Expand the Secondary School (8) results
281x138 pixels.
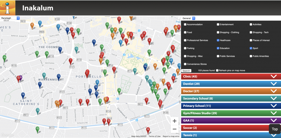pyautogui.click(x=231, y=98)
